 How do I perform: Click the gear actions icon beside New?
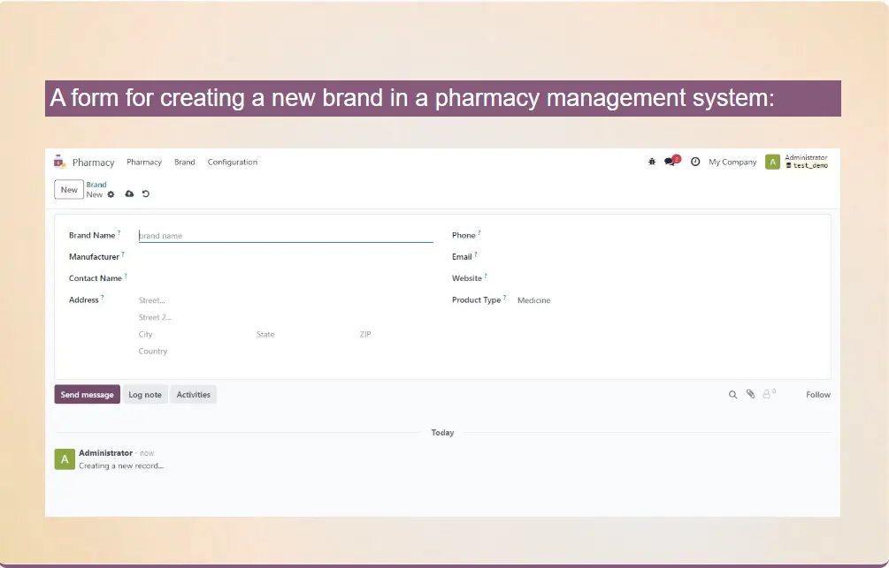111,194
